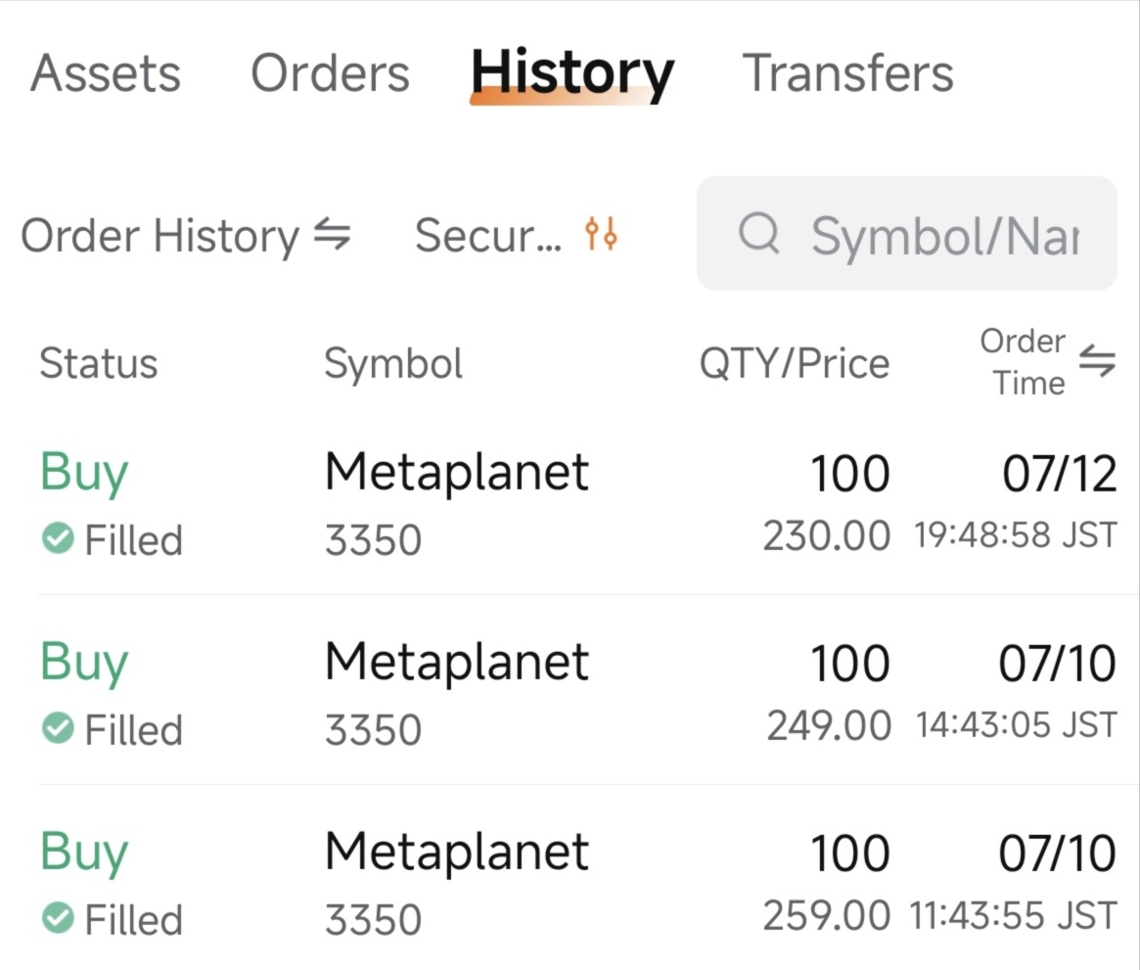The width and height of the screenshot is (1140, 970).
Task: Open the orange filter sliders icon
Action: point(601,233)
